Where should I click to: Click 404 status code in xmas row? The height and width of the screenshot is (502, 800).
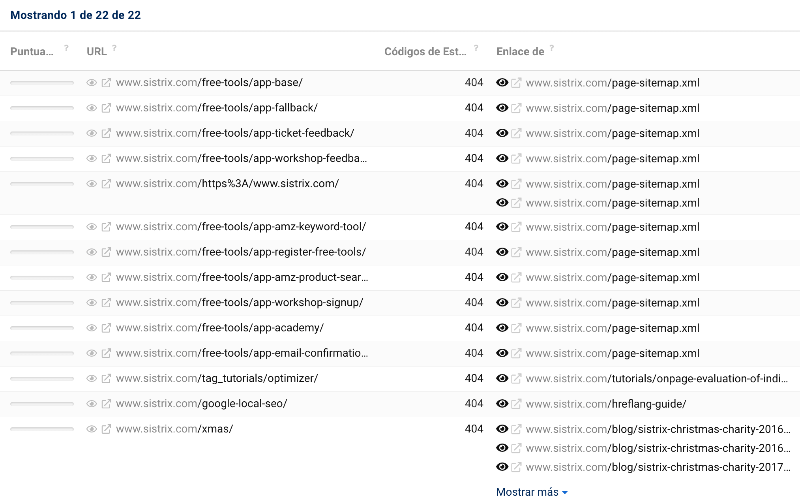474,429
